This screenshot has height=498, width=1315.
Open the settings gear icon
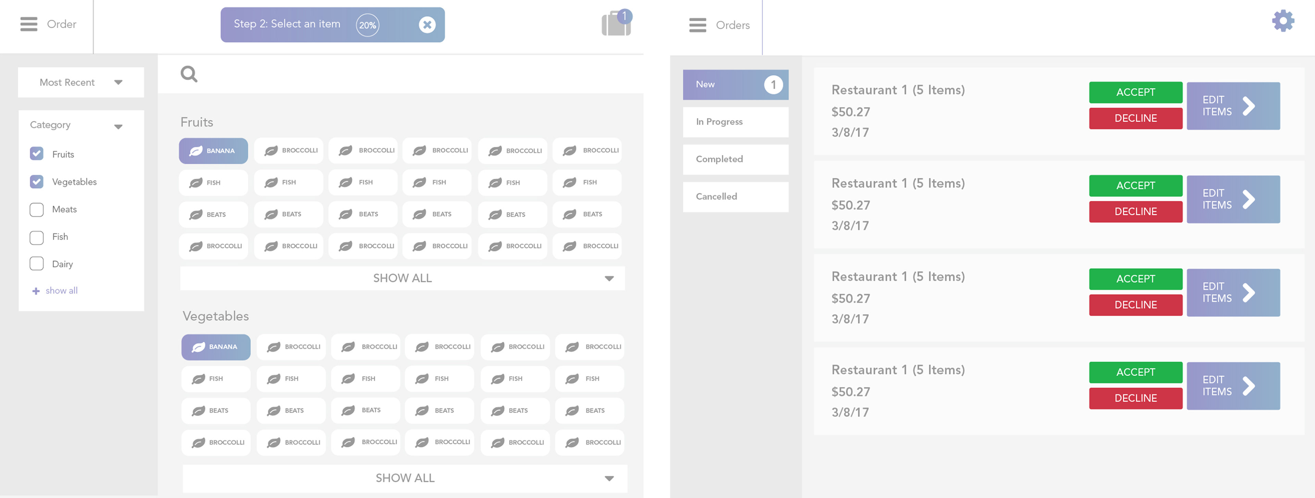pyautogui.click(x=1282, y=21)
